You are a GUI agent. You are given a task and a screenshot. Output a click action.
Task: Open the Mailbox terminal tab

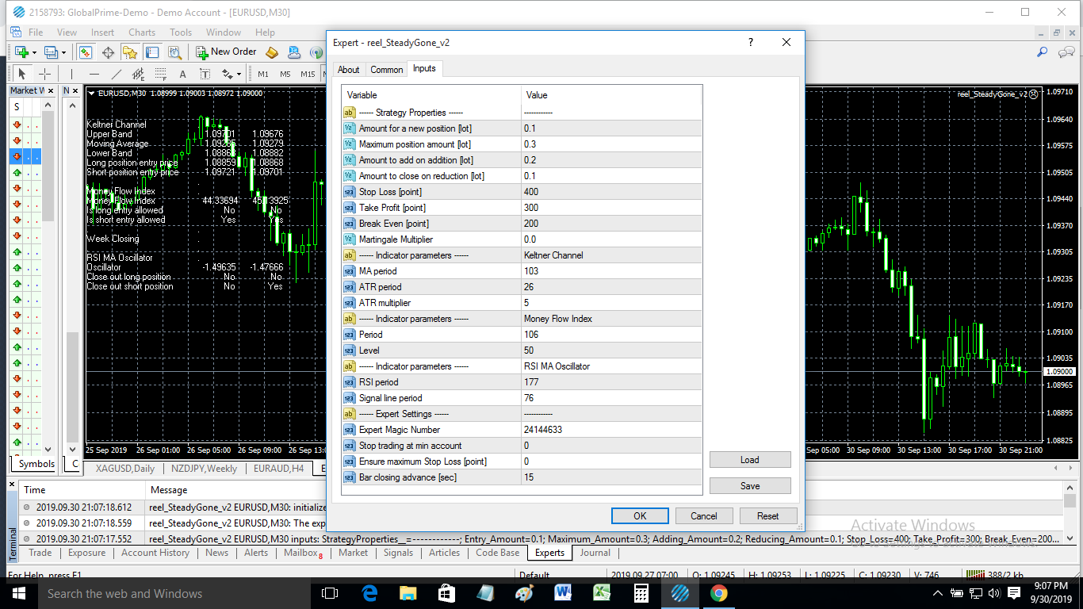click(x=303, y=553)
